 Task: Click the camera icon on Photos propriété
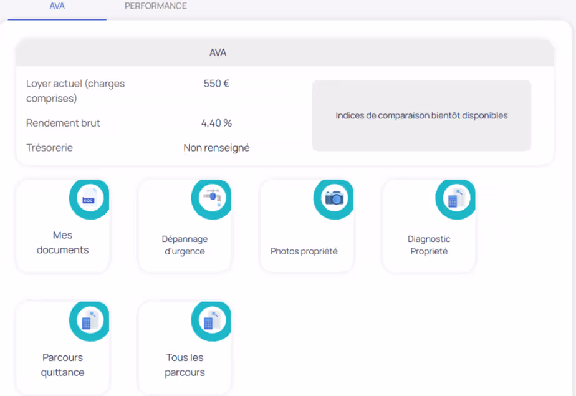(334, 198)
